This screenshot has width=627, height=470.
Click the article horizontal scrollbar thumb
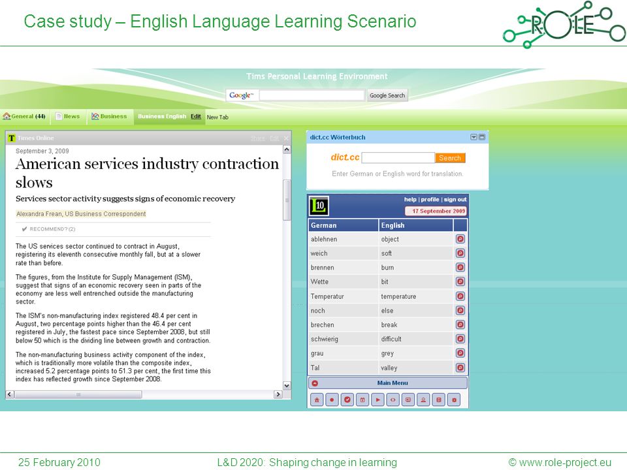coord(78,394)
